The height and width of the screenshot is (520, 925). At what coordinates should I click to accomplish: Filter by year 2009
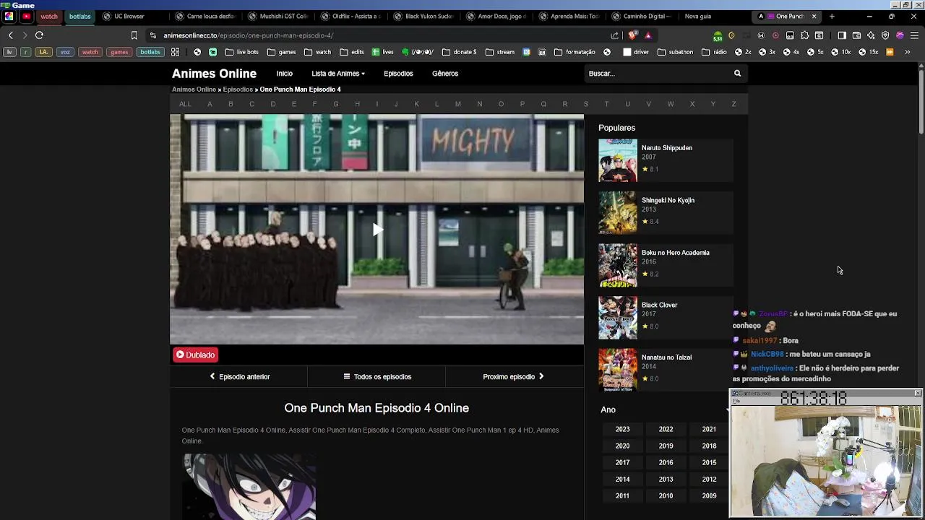click(709, 496)
